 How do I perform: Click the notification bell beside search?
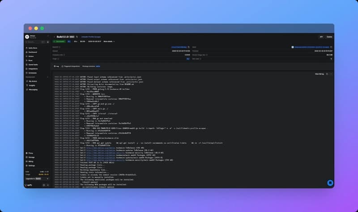(48, 42)
